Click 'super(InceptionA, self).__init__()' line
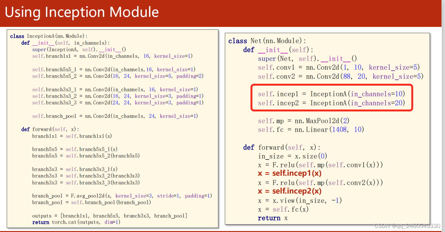Viewport: 445px width, 232px height. tap(79, 49)
